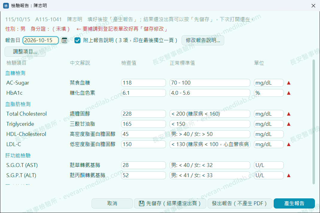Click the red 性別：男 text
This screenshot has height=213, width=320.
(15, 29)
